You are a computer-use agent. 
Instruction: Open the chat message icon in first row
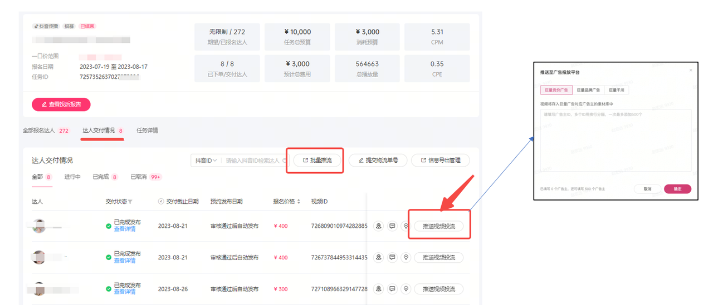coord(392,226)
